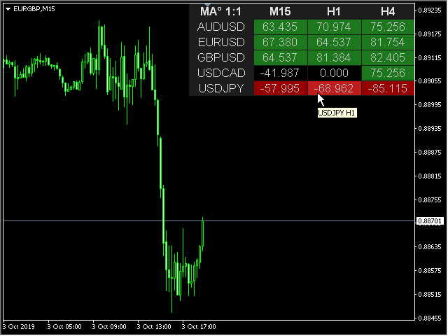This screenshot has width=448, height=336.
Task: Click the 3 Oct 13:00 time axis label
Action: 154,326
